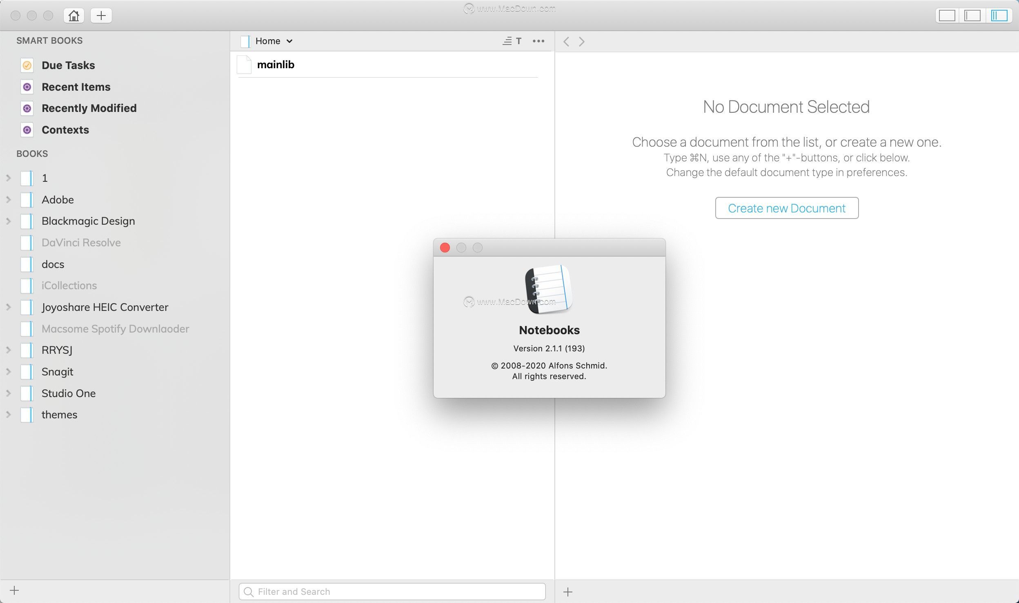Expand the Blackmagic Design book
Screen dimensions: 1019x603
[8, 221]
